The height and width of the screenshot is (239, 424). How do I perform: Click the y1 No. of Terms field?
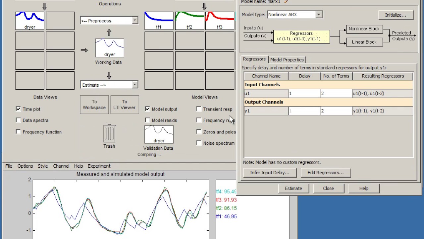336,111
